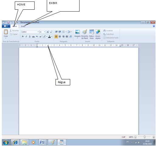Apply the text highlight color marker
Viewport: 158px width, 148px height.
coord(44,37)
